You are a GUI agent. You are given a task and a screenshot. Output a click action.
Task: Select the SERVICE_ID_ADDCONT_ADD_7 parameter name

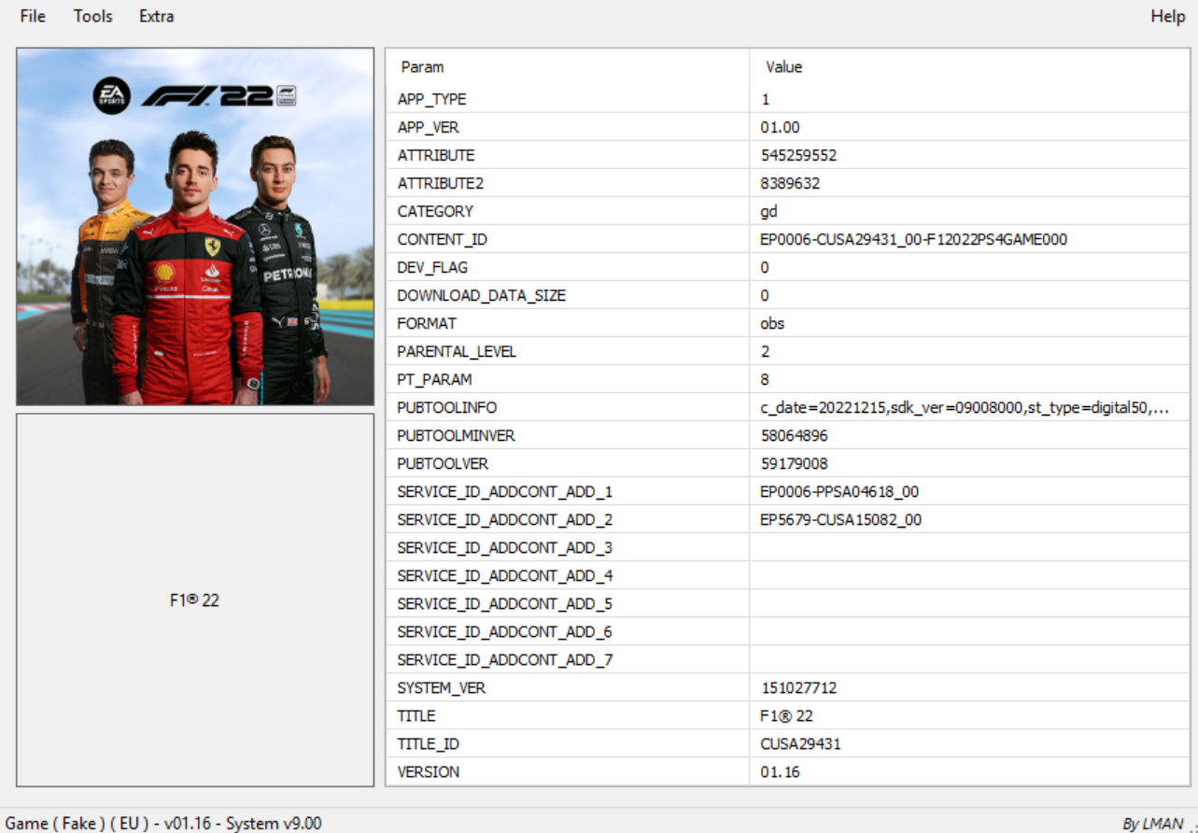pyautogui.click(x=505, y=659)
